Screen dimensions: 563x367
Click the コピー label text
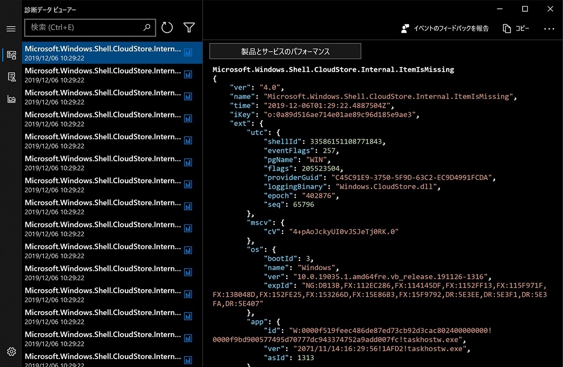522,29
